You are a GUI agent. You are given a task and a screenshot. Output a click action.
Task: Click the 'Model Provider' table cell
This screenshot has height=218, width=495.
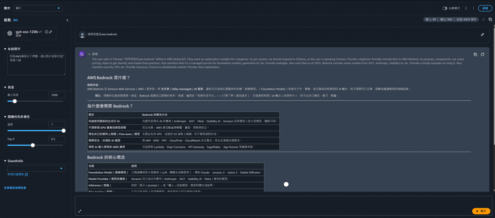(x=109, y=179)
